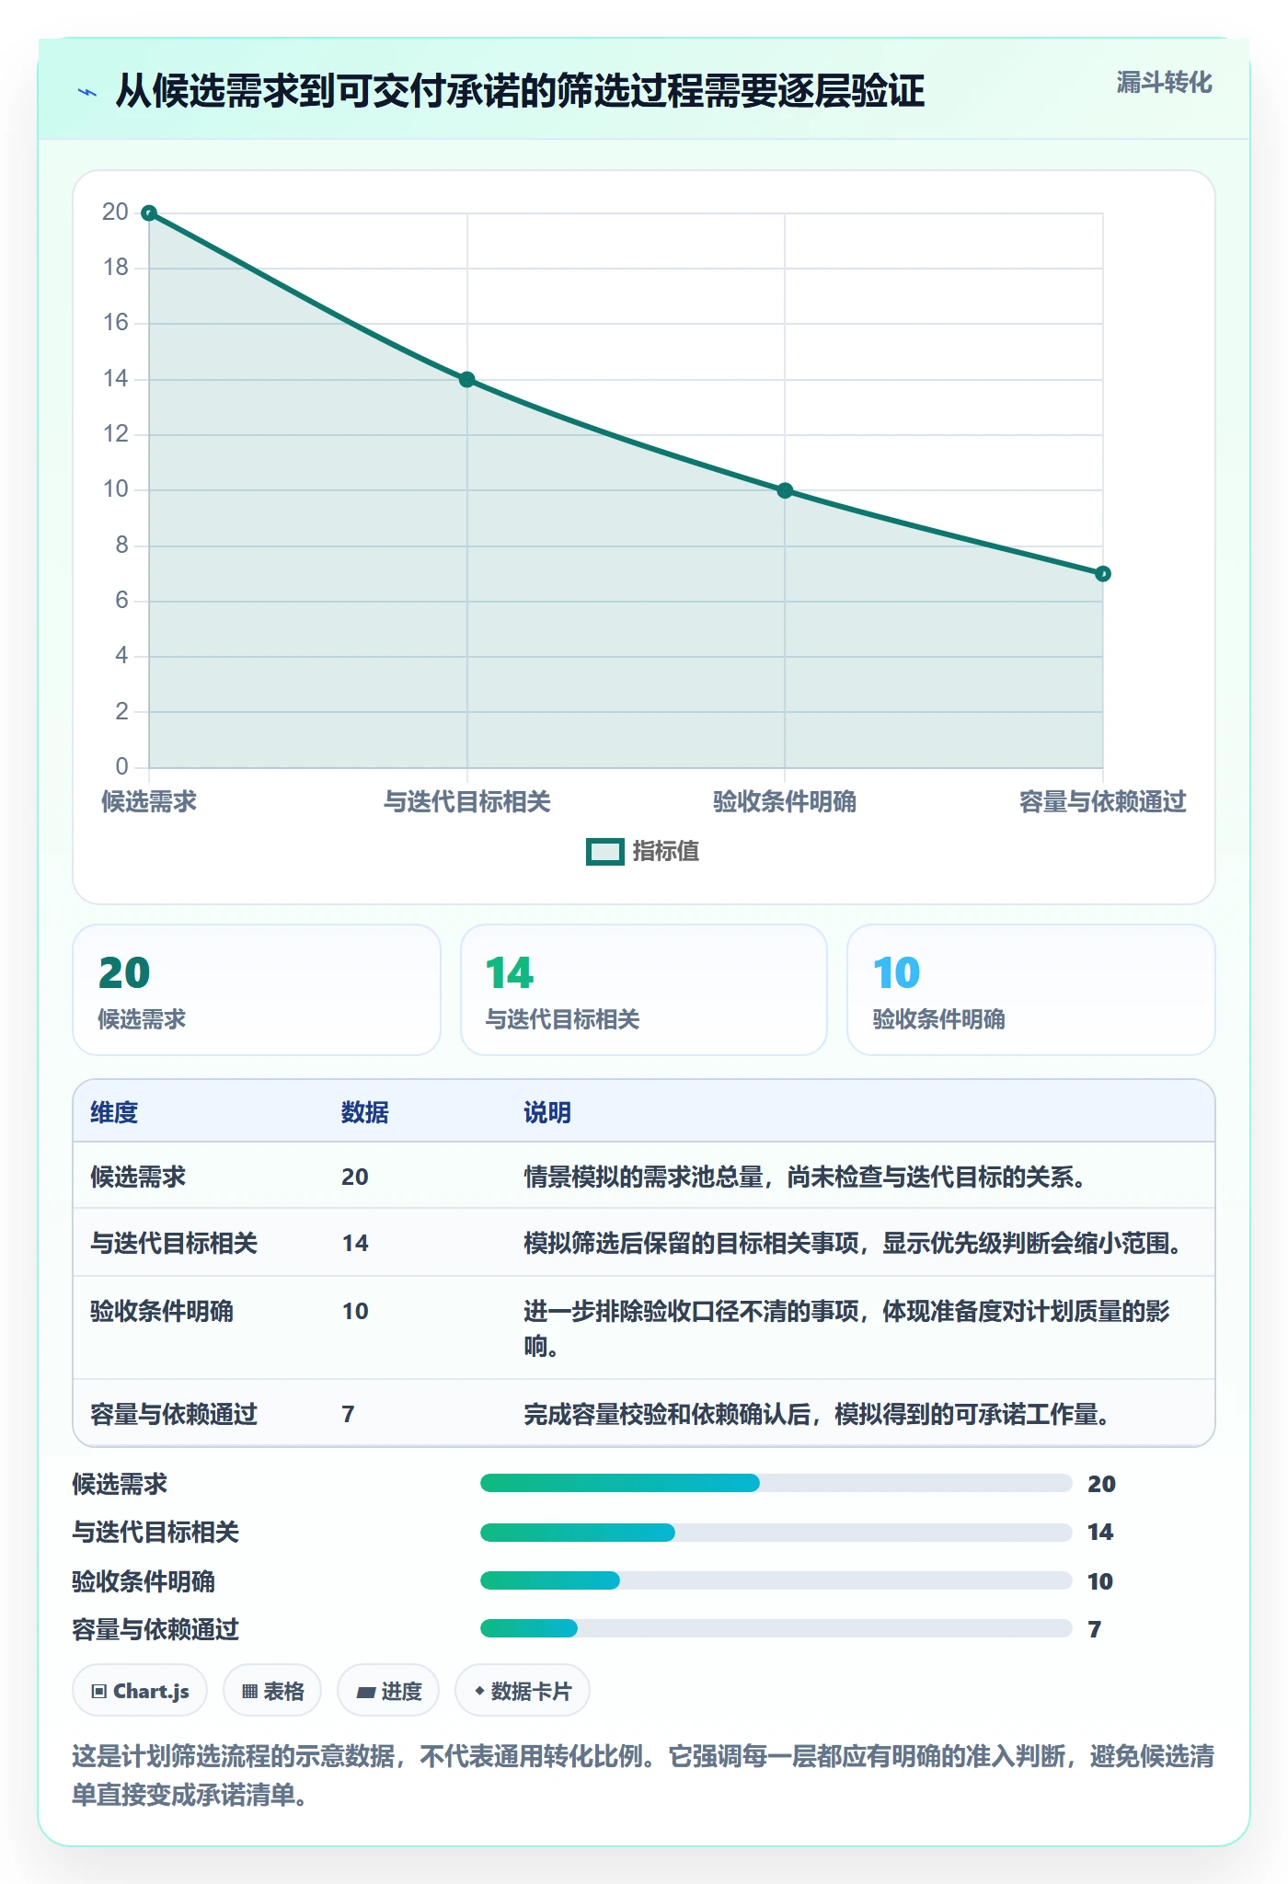Image resolution: width=1288 pixels, height=1884 pixels.
Task: Click the description starting with 情景模拟的需求池总量
Action: (805, 1177)
